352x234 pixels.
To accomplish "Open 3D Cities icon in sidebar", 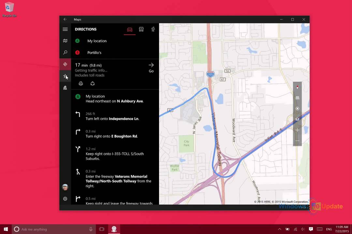I will tap(65, 88).
